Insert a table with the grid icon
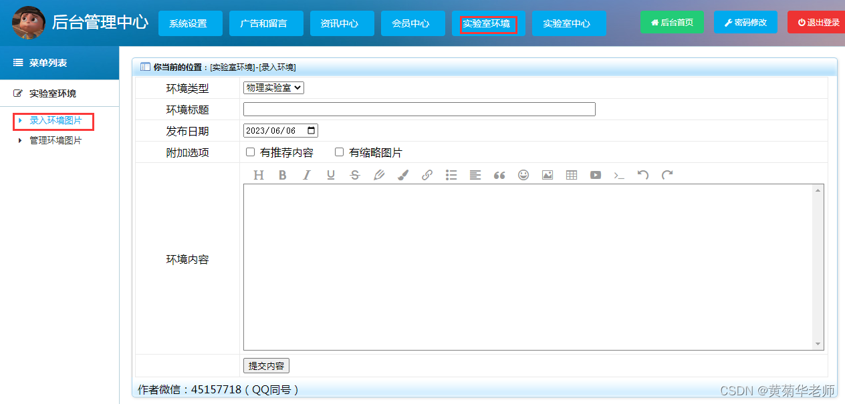The height and width of the screenshot is (404, 845). (572, 175)
